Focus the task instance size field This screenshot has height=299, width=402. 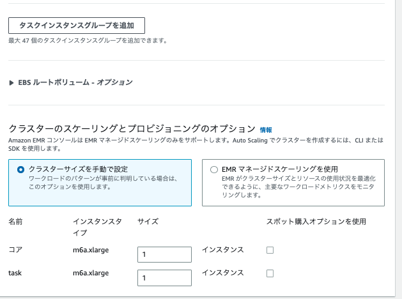(164, 278)
